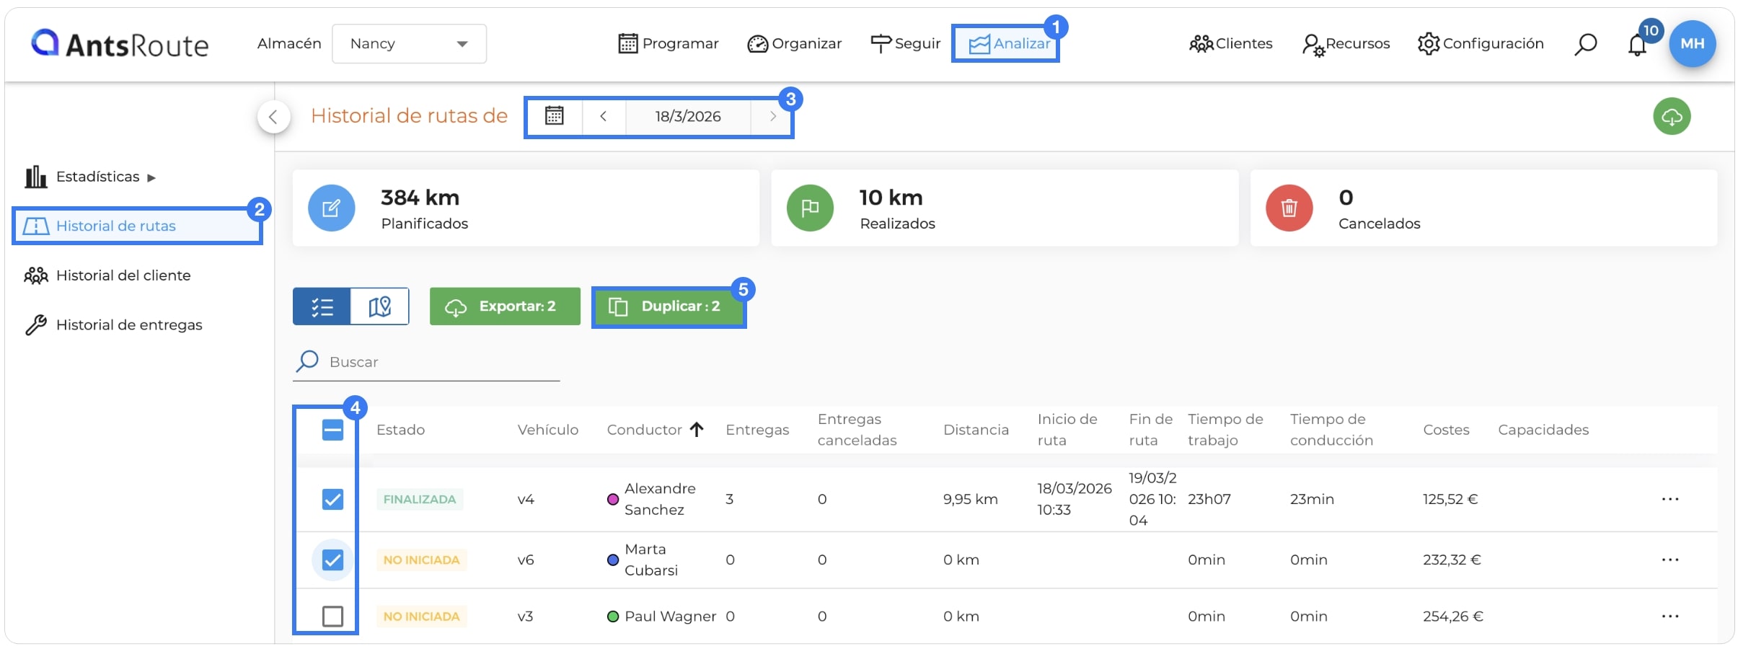This screenshot has height=649, width=1738.
Task: Open more options for Paul Wagner row
Action: coord(1670,616)
